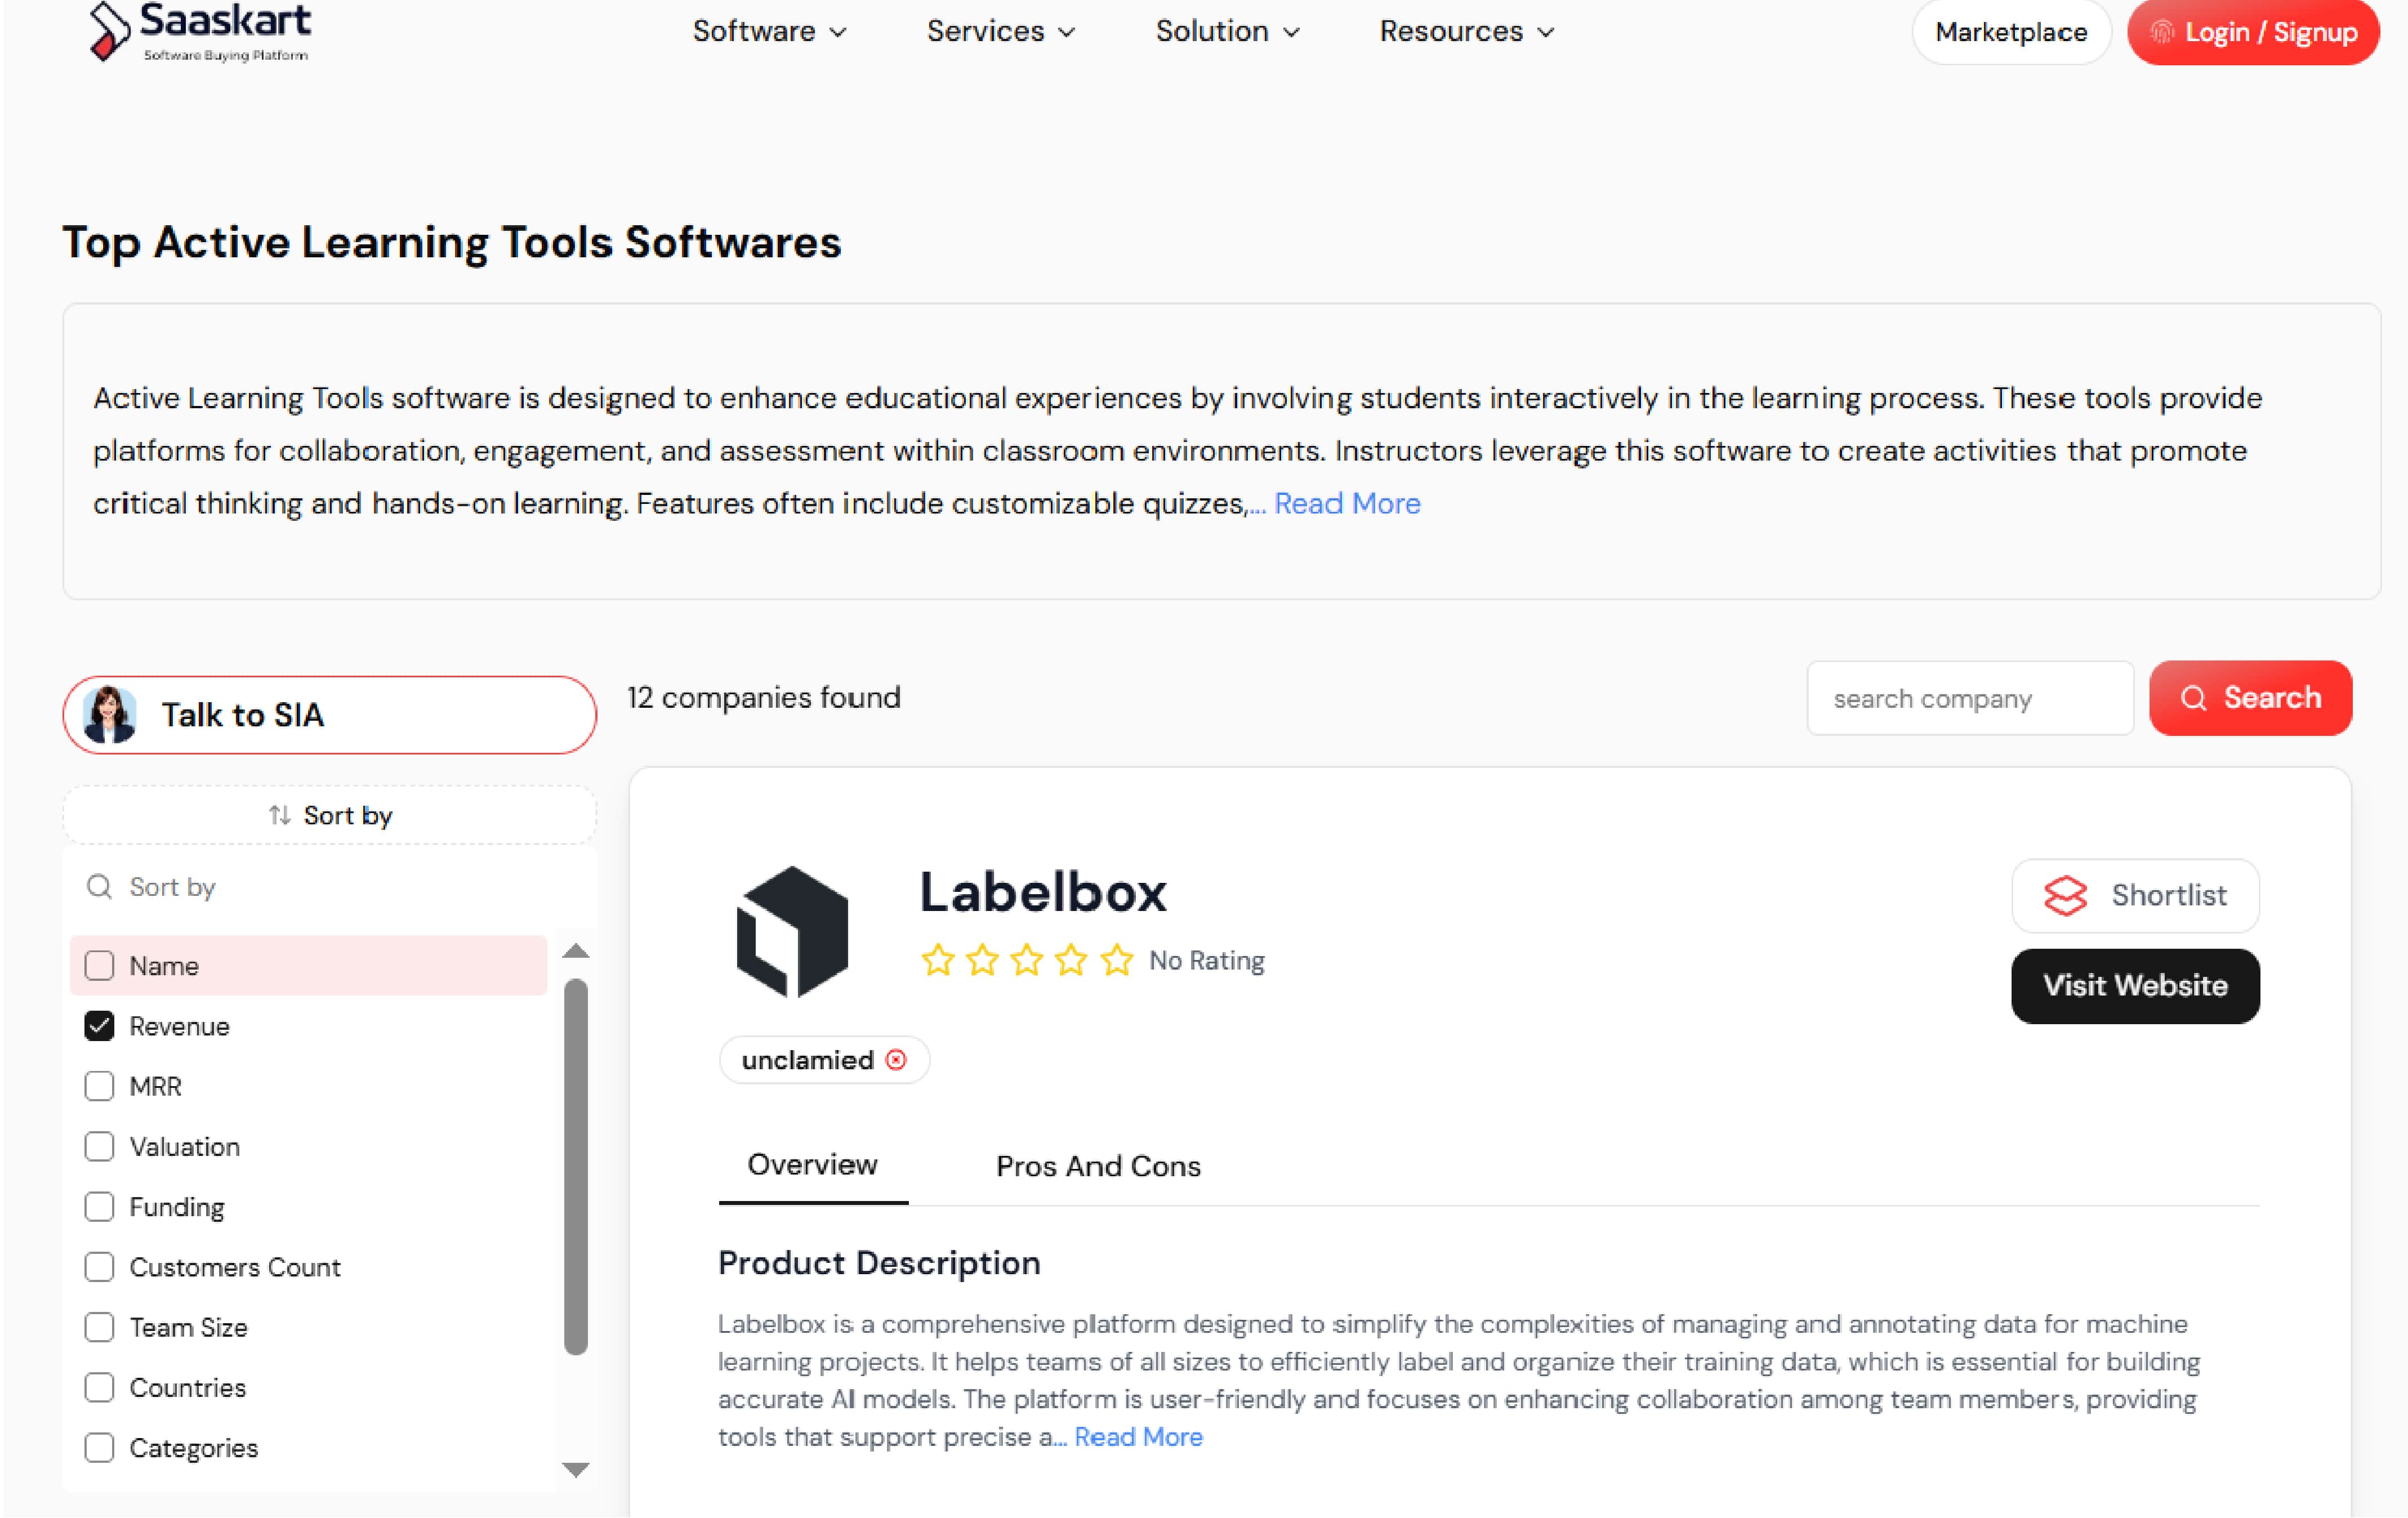This screenshot has width=2408, height=1518.
Task: Expand the Resources menu
Action: point(1467,31)
